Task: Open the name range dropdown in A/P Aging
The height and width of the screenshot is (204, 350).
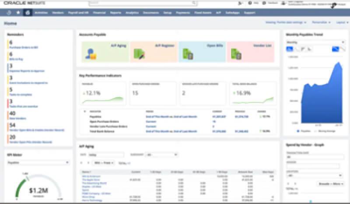Action: (104, 163)
